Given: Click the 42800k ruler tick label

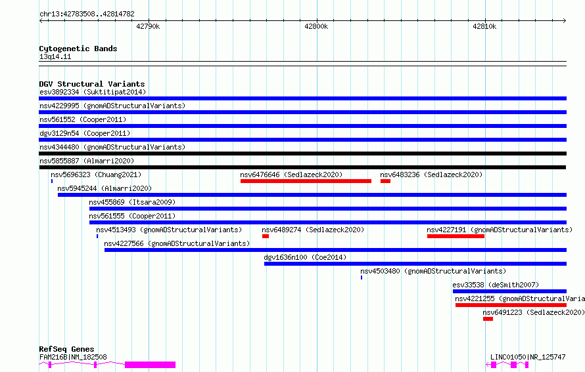Looking at the screenshot, I should (x=316, y=26).
